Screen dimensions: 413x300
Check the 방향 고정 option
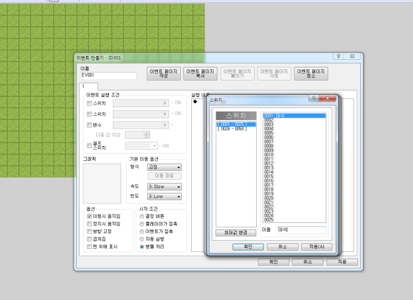coord(89,231)
